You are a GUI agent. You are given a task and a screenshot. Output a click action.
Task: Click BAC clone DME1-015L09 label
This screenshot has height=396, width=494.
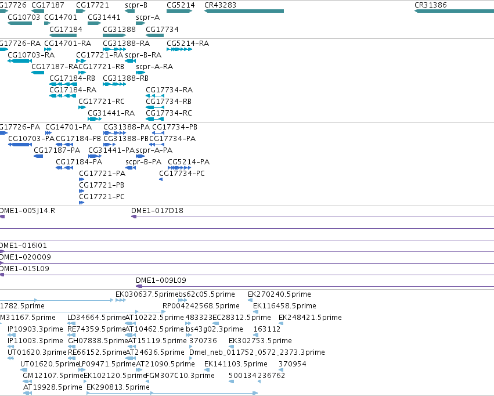24,269
